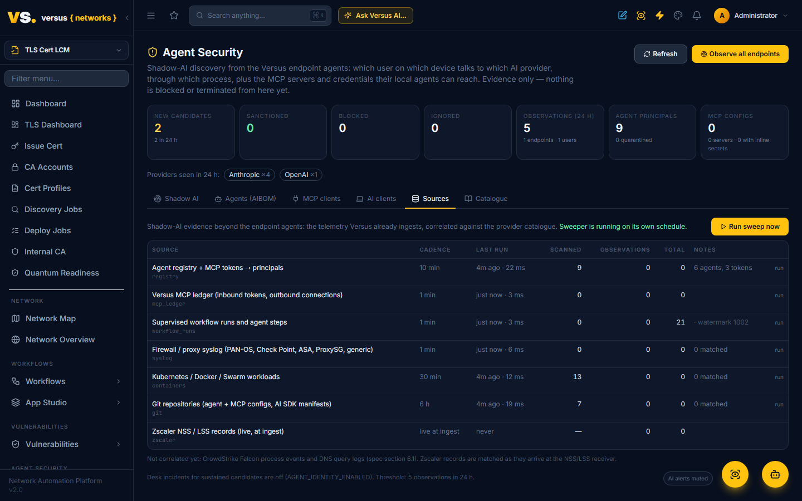
Task: Click the edit note icon in header
Action: click(x=623, y=16)
